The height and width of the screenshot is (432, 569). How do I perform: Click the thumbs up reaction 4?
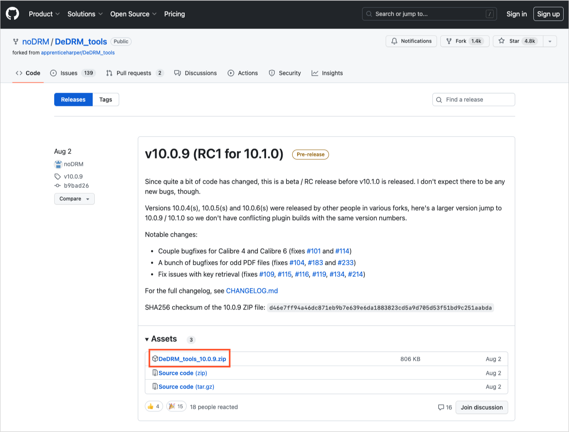point(154,406)
